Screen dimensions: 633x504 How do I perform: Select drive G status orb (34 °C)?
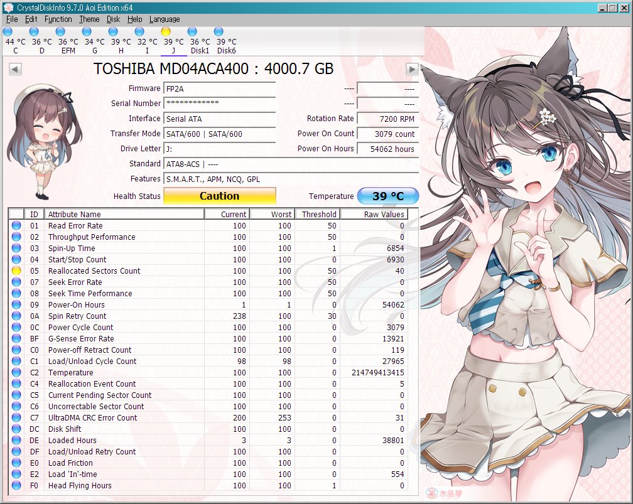[87, 31]
